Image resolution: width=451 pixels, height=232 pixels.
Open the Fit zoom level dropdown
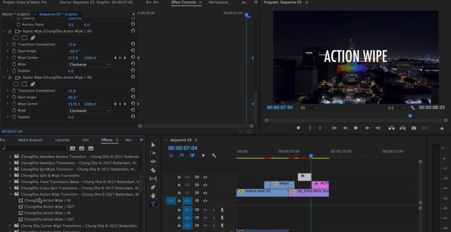coord(309,108)
